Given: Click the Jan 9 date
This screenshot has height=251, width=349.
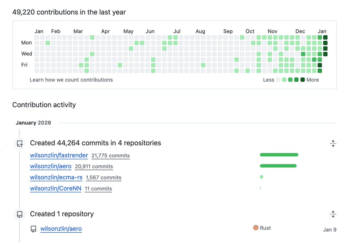Looking at the screenshot, I should click(330, 230).
